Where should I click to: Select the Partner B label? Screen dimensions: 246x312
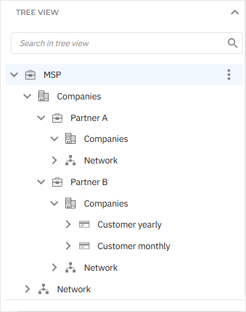coord(89,182)
